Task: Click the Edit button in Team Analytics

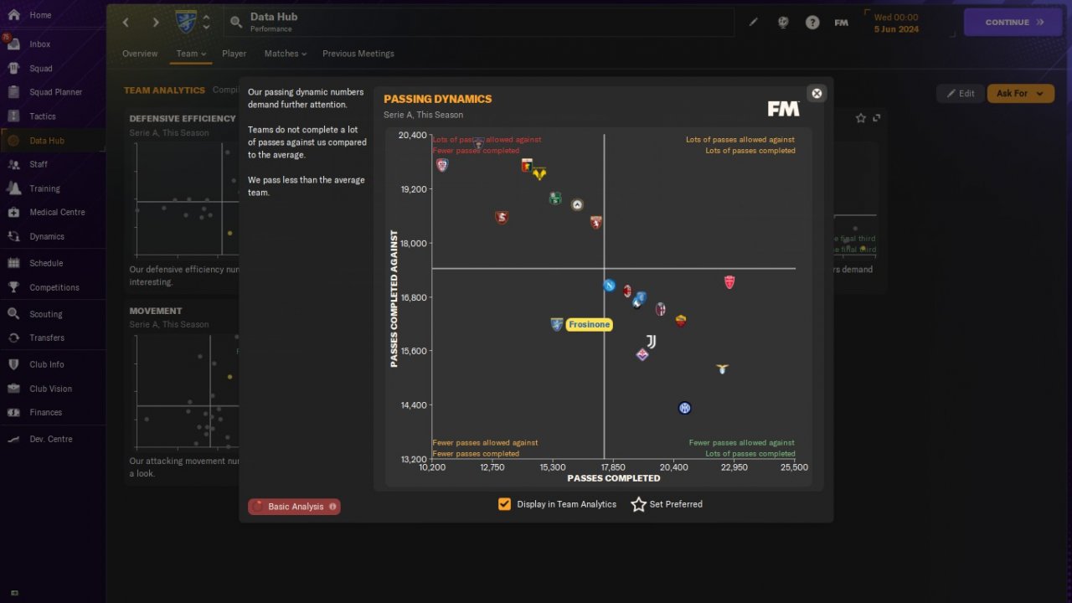Action: 961,94
